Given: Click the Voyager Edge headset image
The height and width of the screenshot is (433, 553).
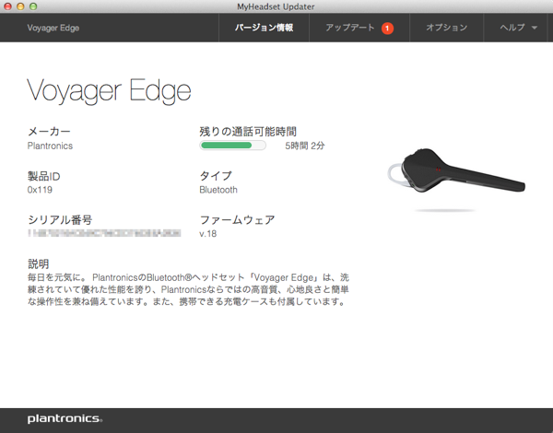Looking at the screenshot, I should (x=456, y=171).
